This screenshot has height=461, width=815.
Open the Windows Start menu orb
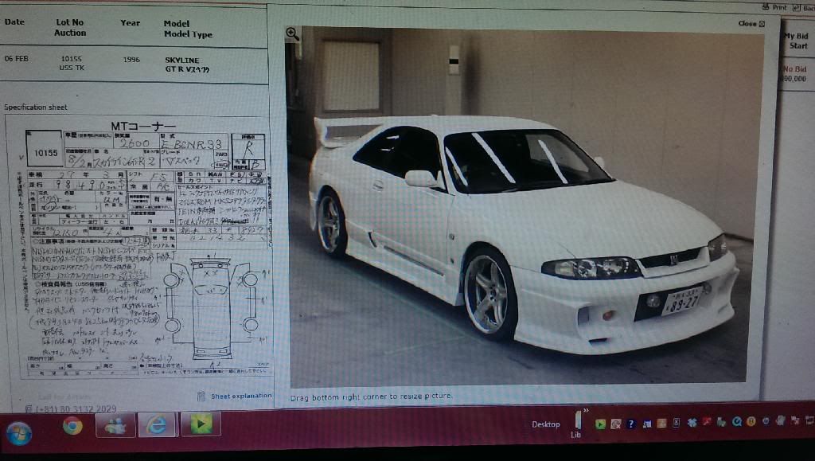pos(19,432)
